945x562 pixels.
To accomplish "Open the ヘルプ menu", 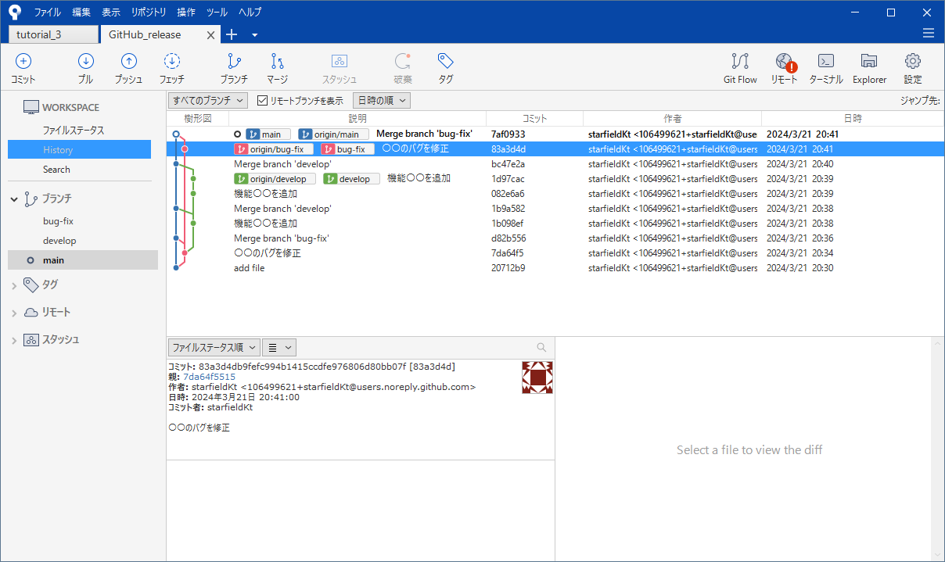I will (250, 12).
